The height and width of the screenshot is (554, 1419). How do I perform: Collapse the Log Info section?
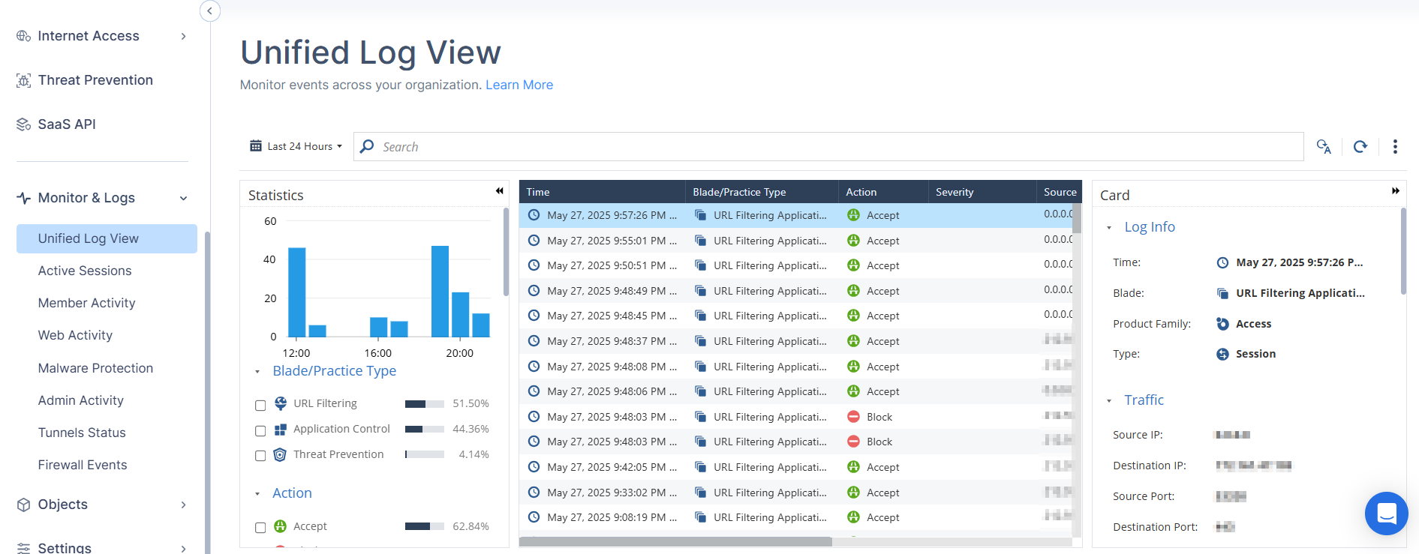coord(1109,228)
